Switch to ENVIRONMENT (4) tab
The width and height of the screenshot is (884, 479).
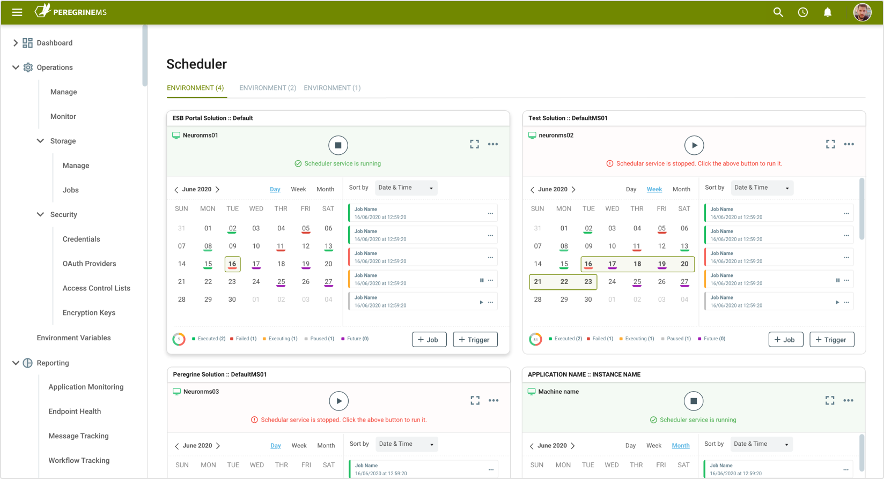point(195,88)
